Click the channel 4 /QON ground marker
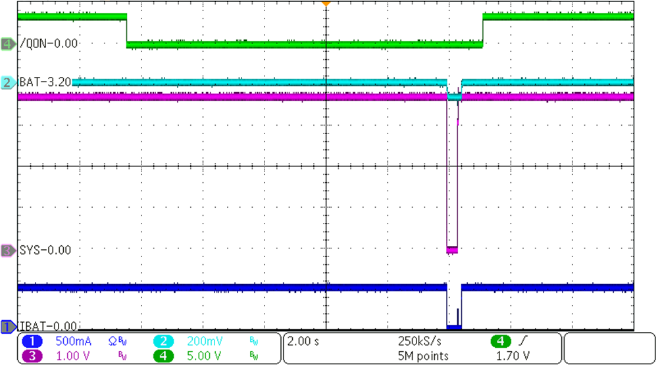This screenshot has height=382, width=658. click(x=9, y=44)
